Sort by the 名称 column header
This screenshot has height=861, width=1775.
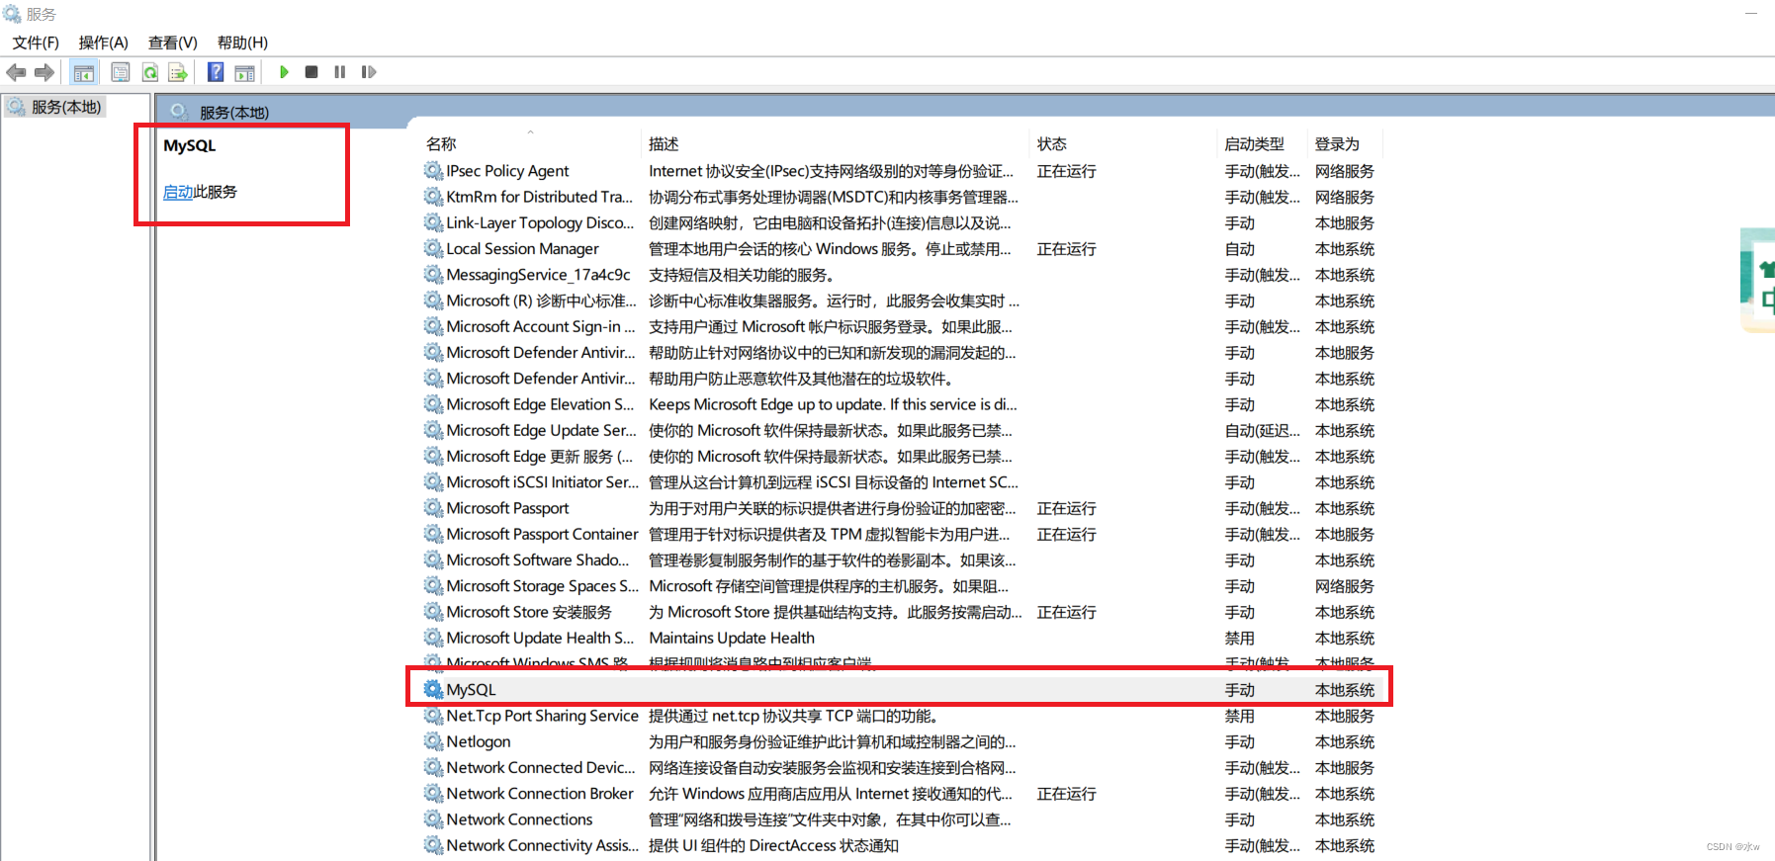click(441, 144)
